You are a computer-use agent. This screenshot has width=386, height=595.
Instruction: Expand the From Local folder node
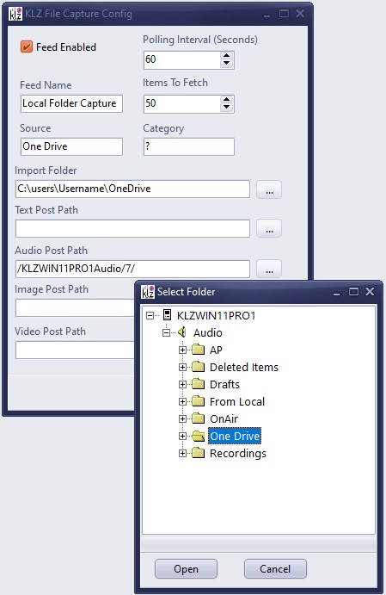pos(182,401)
